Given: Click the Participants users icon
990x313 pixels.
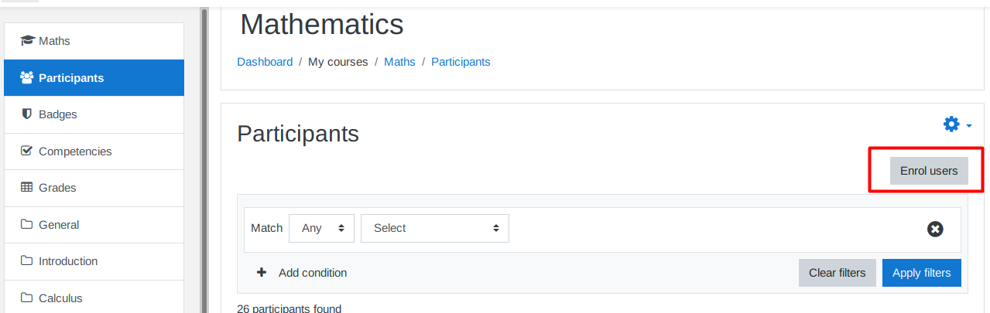Looking at the screenshot, I should click(27, 78).
